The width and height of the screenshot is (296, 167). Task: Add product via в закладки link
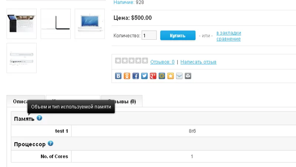(x=229, y=33)
